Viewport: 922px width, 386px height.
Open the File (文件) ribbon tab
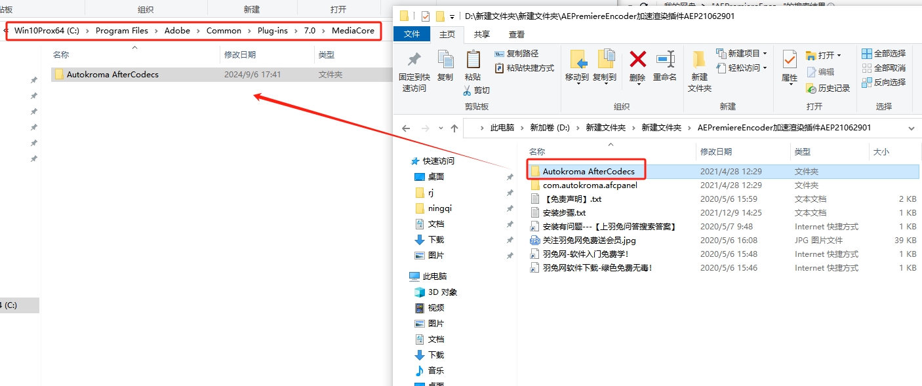coord(412,35)
